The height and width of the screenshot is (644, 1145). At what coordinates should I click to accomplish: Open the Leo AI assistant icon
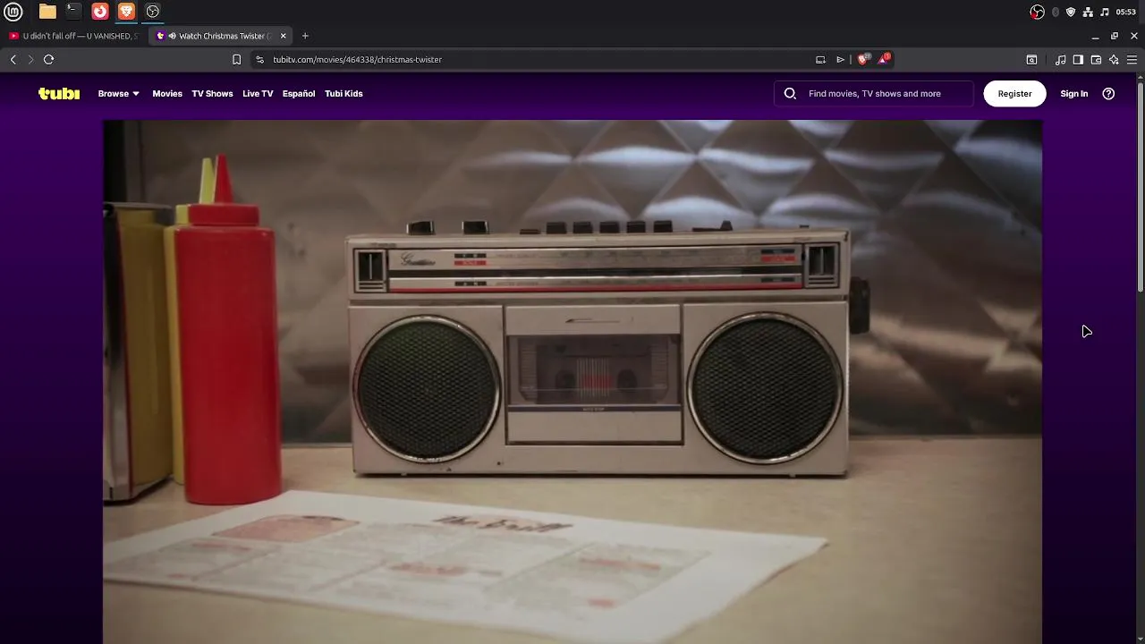(1114, 59)
